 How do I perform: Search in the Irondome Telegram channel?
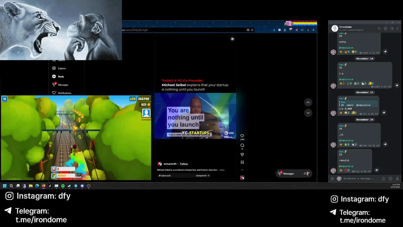379,28
